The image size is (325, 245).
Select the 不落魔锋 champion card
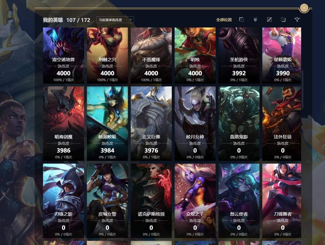point(151,55)
